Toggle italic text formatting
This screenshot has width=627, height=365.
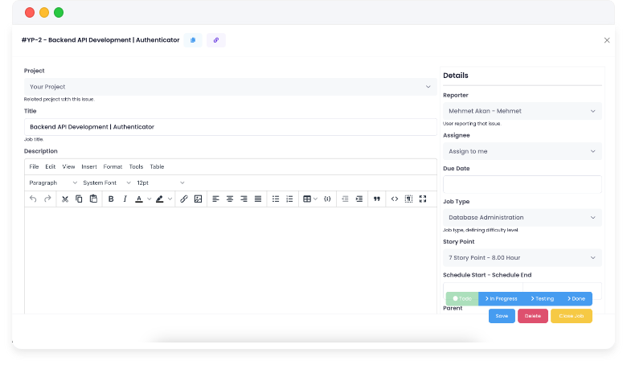[125, 199]
